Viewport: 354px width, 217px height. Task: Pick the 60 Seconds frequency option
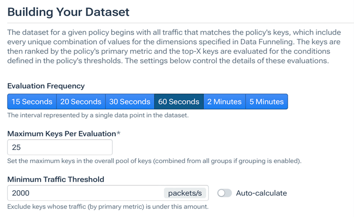click(x=179, y=102)
